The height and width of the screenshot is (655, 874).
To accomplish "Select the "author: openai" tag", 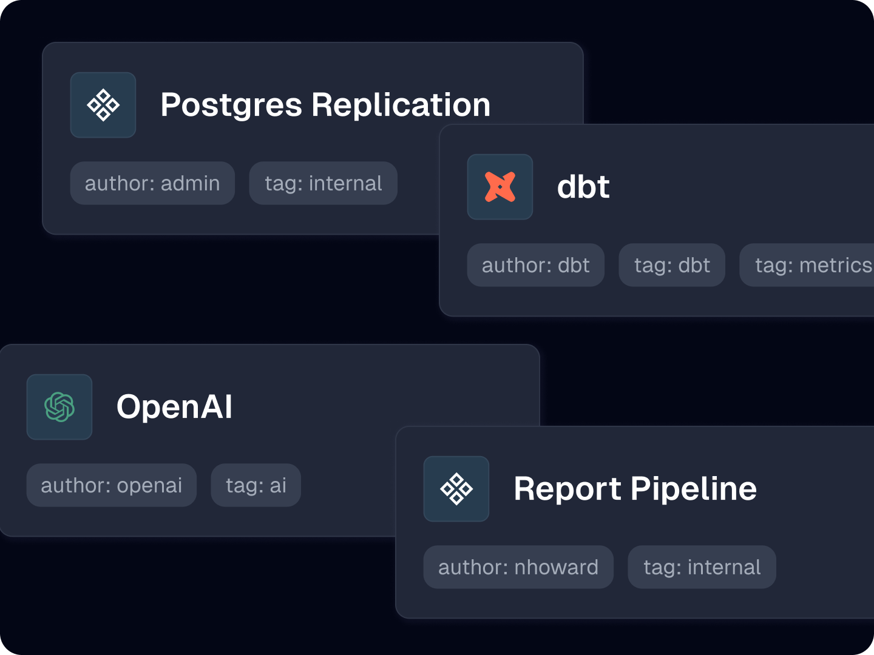I will pyautogui.click(x=112, y=485).
